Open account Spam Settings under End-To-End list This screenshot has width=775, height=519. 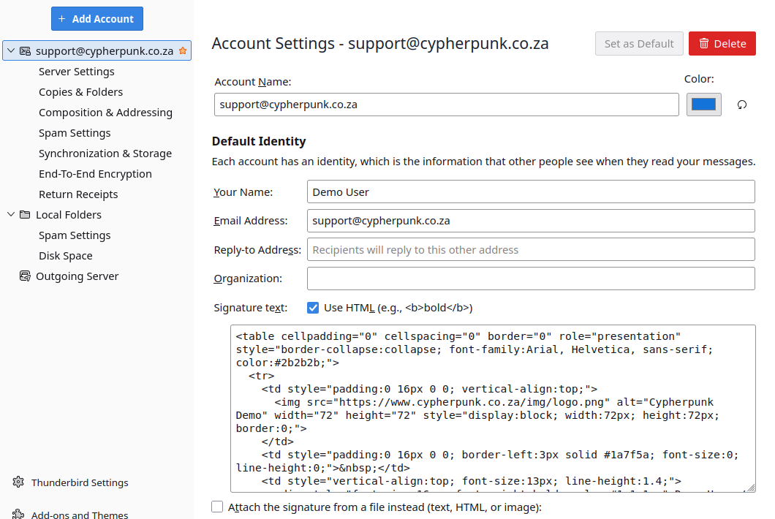[x=75, y=133]
